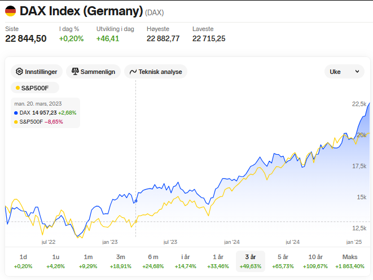Select the 3m period option

point(121,261)
